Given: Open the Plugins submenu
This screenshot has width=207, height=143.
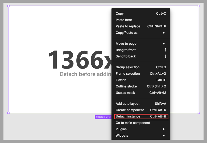Looking at the screenshot, I should coord(141,129).
